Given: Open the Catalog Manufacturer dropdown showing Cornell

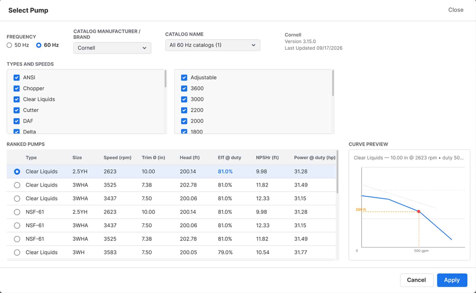Looking at the screenshot, I should [112, 48].
